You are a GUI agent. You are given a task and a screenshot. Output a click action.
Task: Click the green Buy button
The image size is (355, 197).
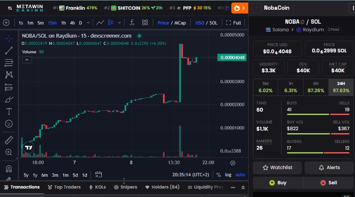278,183
